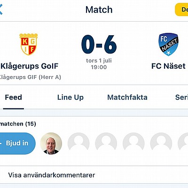Open the Matchfakta tab
The height and width of the screenshot is (188, 188).
127,97
